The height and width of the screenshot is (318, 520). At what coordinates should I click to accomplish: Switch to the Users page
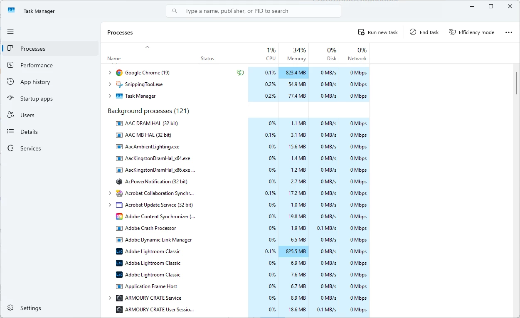[50, 115]
